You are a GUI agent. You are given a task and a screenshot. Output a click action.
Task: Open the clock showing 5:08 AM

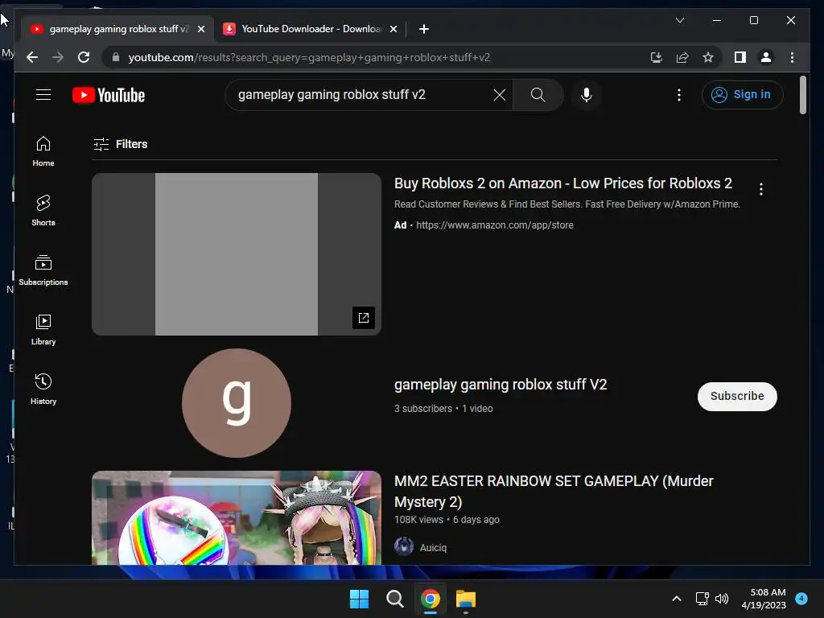764,599
